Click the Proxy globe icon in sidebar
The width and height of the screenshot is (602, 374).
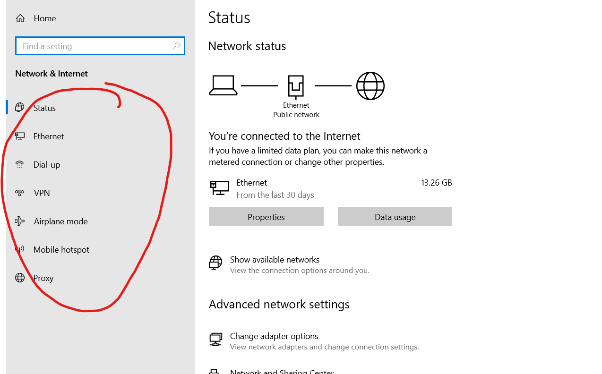point(19,278)
